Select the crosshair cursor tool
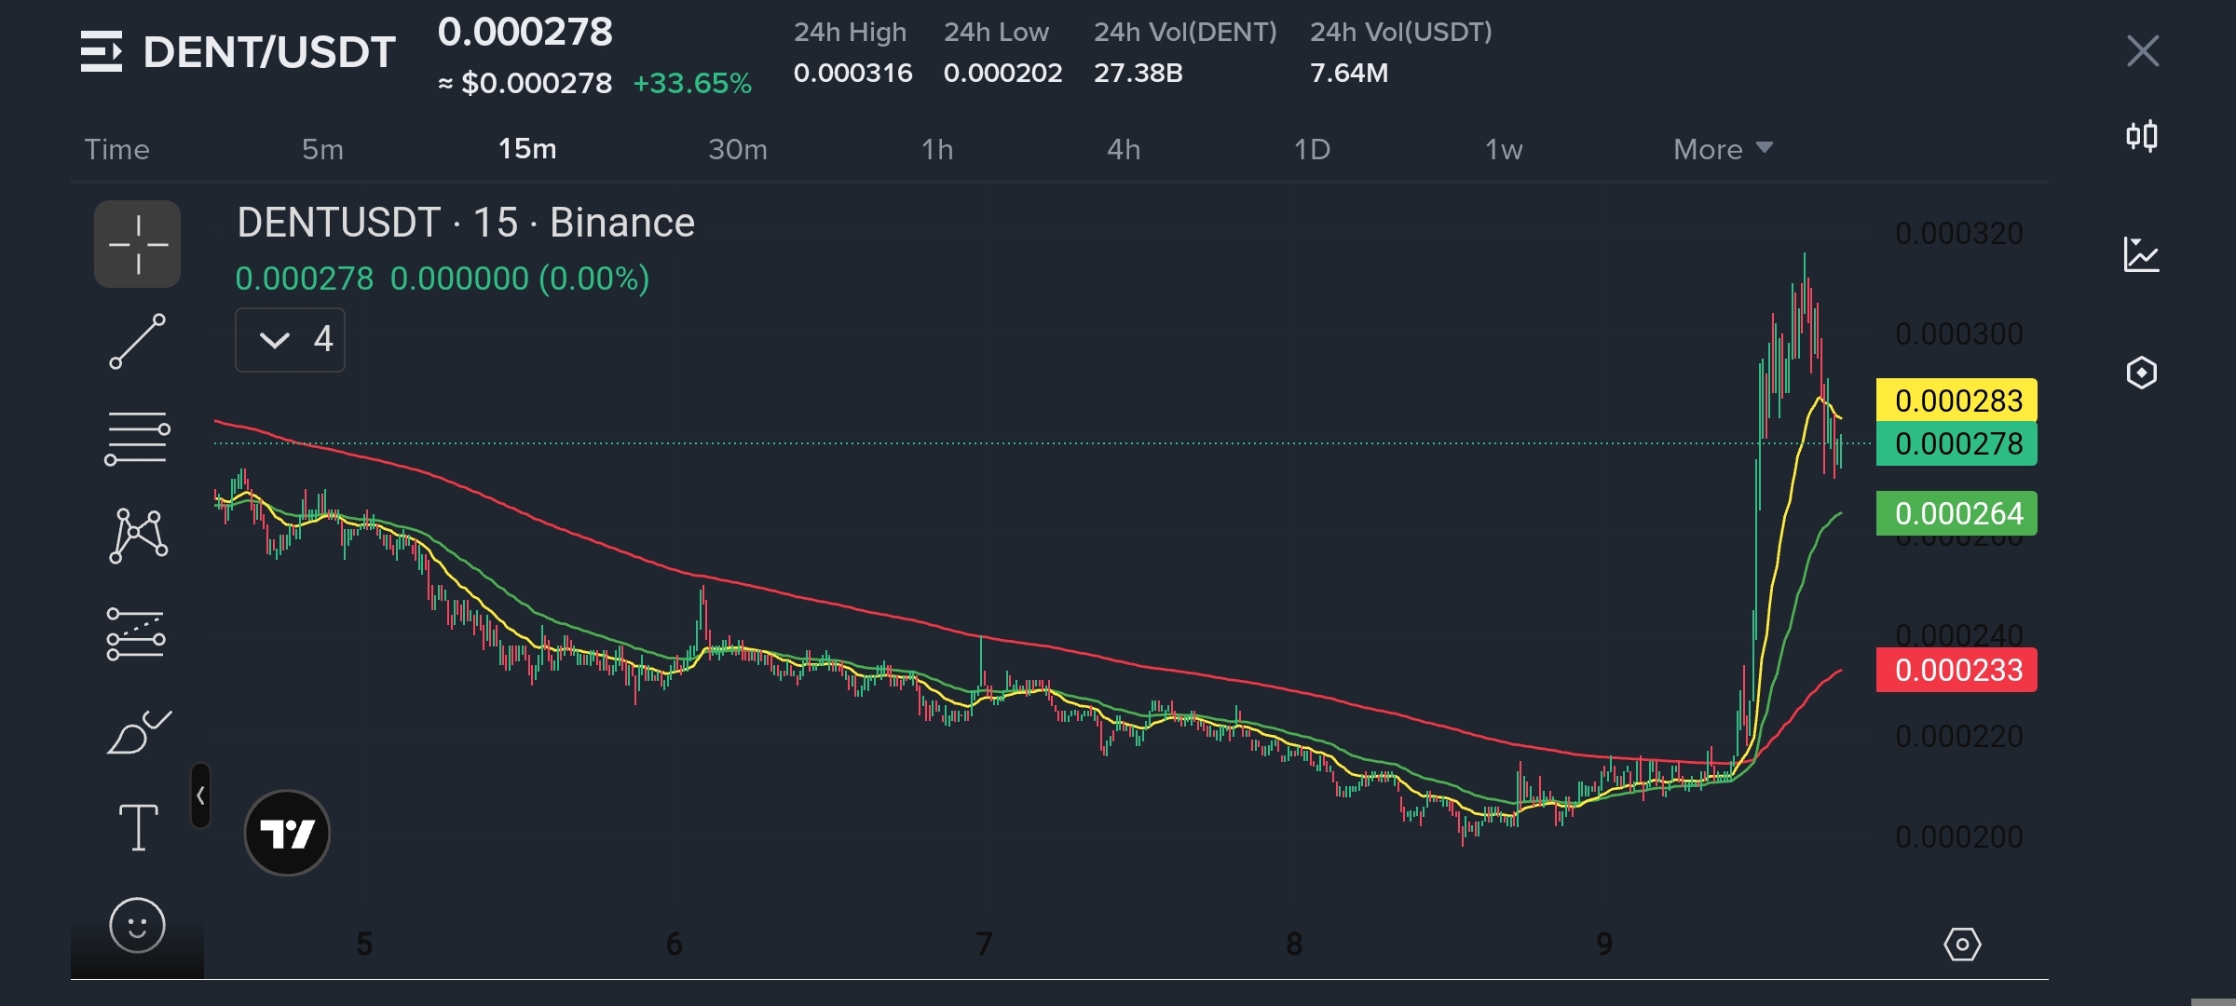Image resolution: width=2236 pixels, height=1006 pixels. click(x=137, y=244)
